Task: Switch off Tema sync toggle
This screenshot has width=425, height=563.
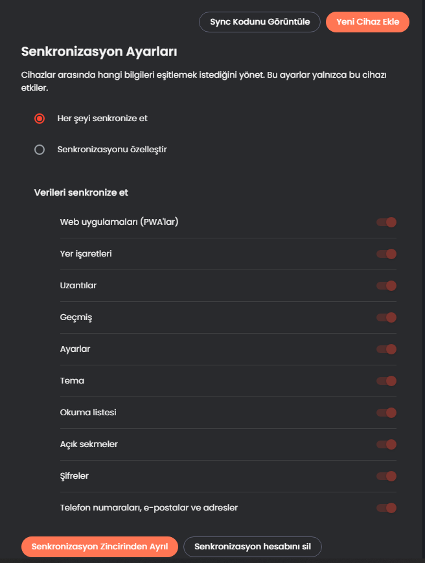Action: [x=387, y=381]
